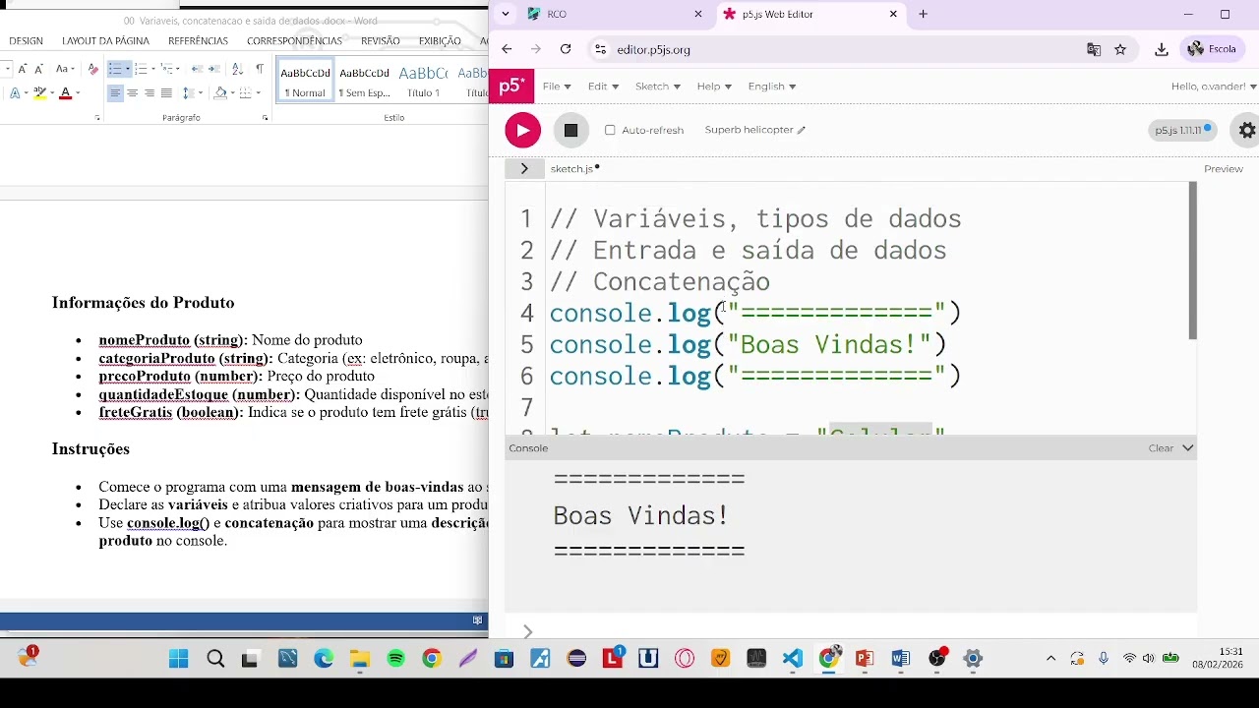
Task: Align text left in Word
Action: coord(115,93)
